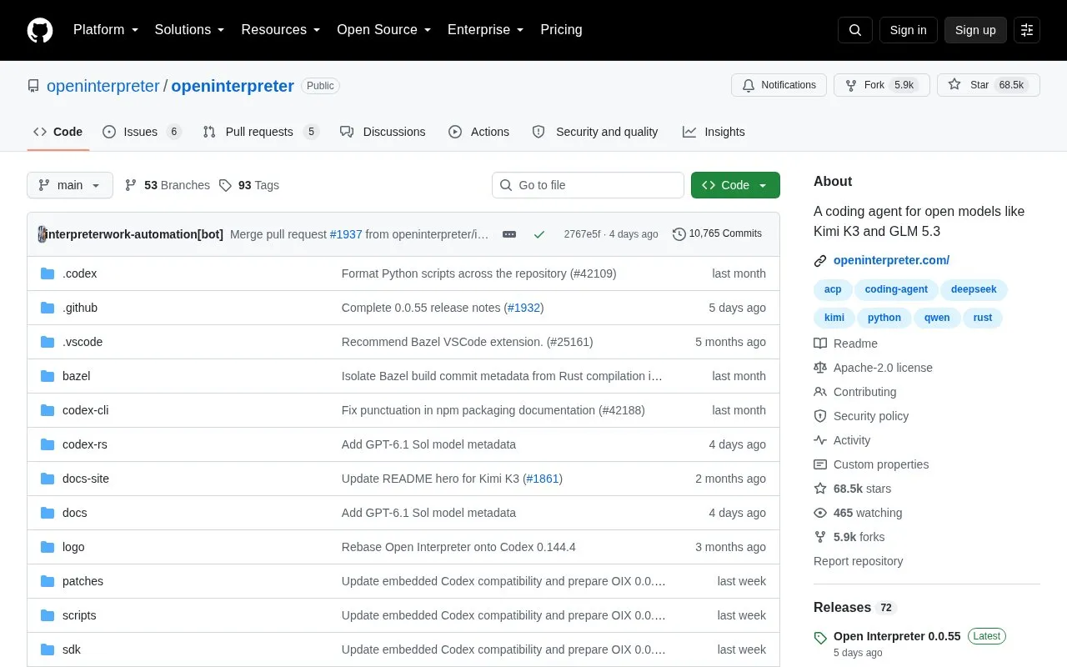Click the star icon beside 68.5k stars
Image resolution: width=1067 pixels, height=667 pixels.
coord(820,489)
